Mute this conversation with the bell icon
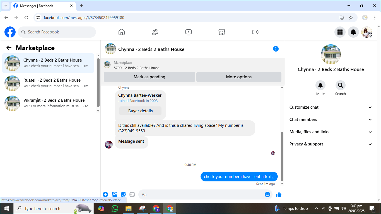 [x=320, y=85]
